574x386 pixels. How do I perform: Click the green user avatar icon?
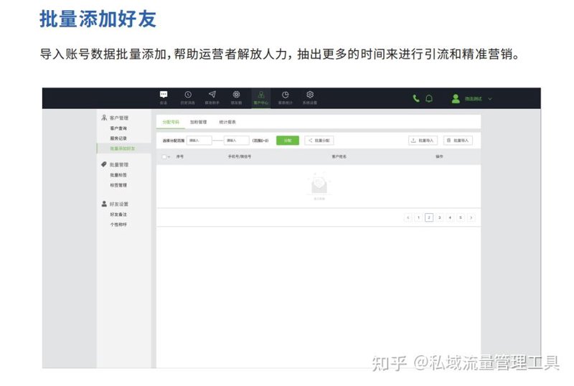point(456,98)
